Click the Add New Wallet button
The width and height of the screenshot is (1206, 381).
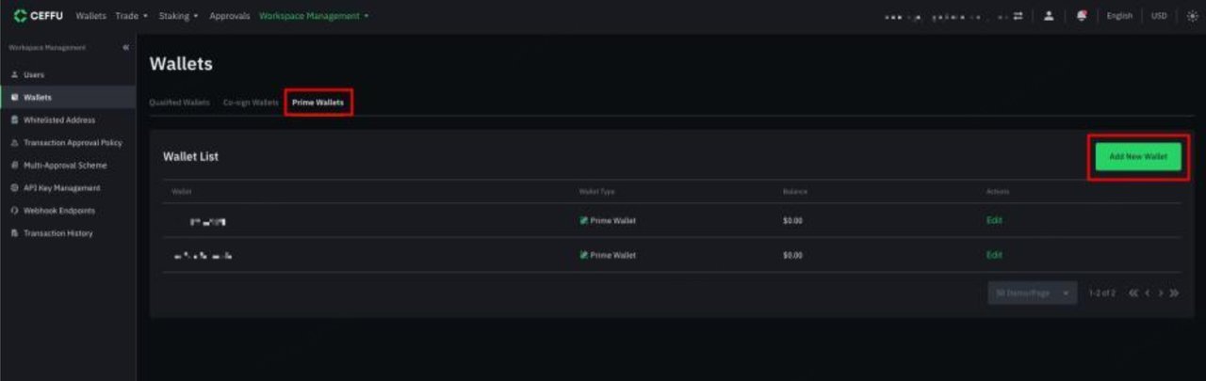coord(1137,157)
